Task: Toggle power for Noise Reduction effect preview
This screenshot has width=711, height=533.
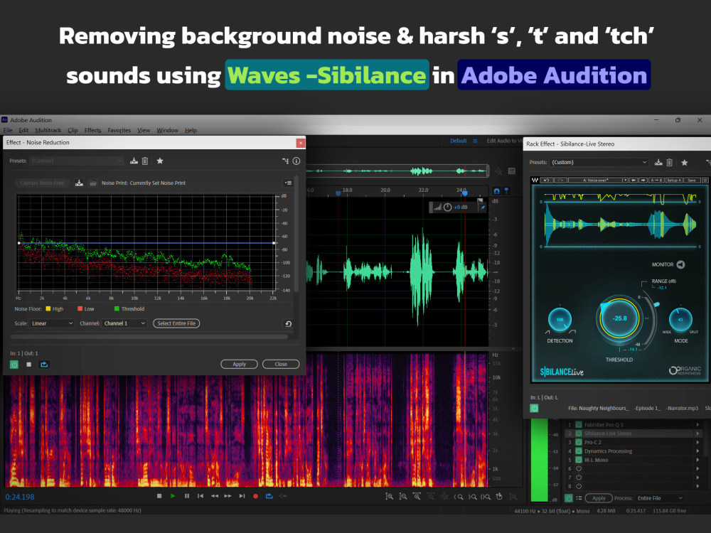Action: 14,365
